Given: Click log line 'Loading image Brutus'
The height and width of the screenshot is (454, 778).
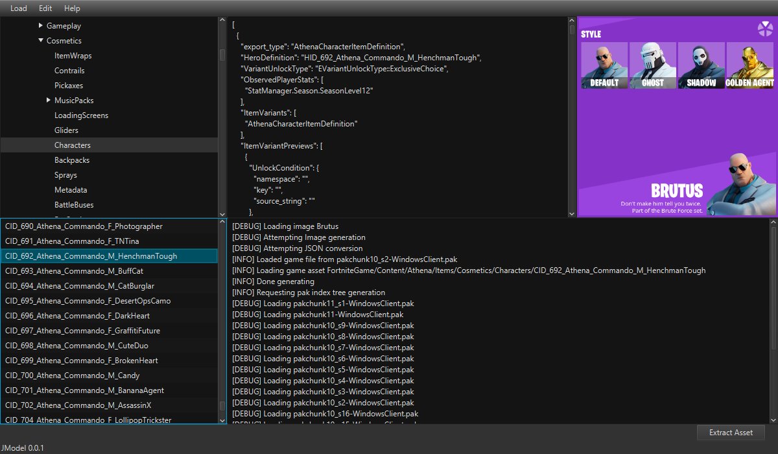Looking at the screenshot, I should click(x=285, y=226).
